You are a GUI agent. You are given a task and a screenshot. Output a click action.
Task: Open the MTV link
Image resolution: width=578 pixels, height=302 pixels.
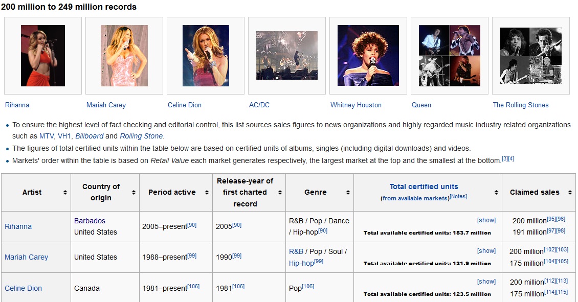46,136
